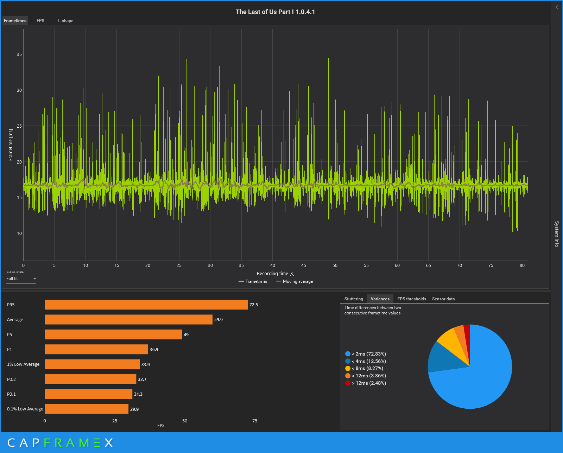Click the P1 bar showing 36.9
This screenshot has width=563, height=453.
[96, 349]
